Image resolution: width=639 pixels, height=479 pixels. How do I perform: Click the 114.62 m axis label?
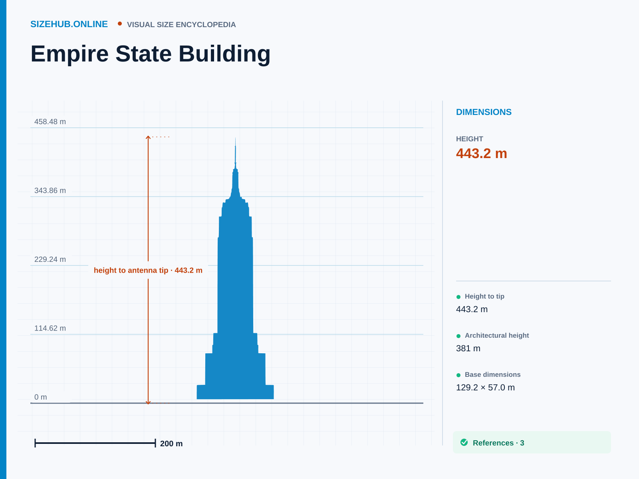(x=50, y=328)
